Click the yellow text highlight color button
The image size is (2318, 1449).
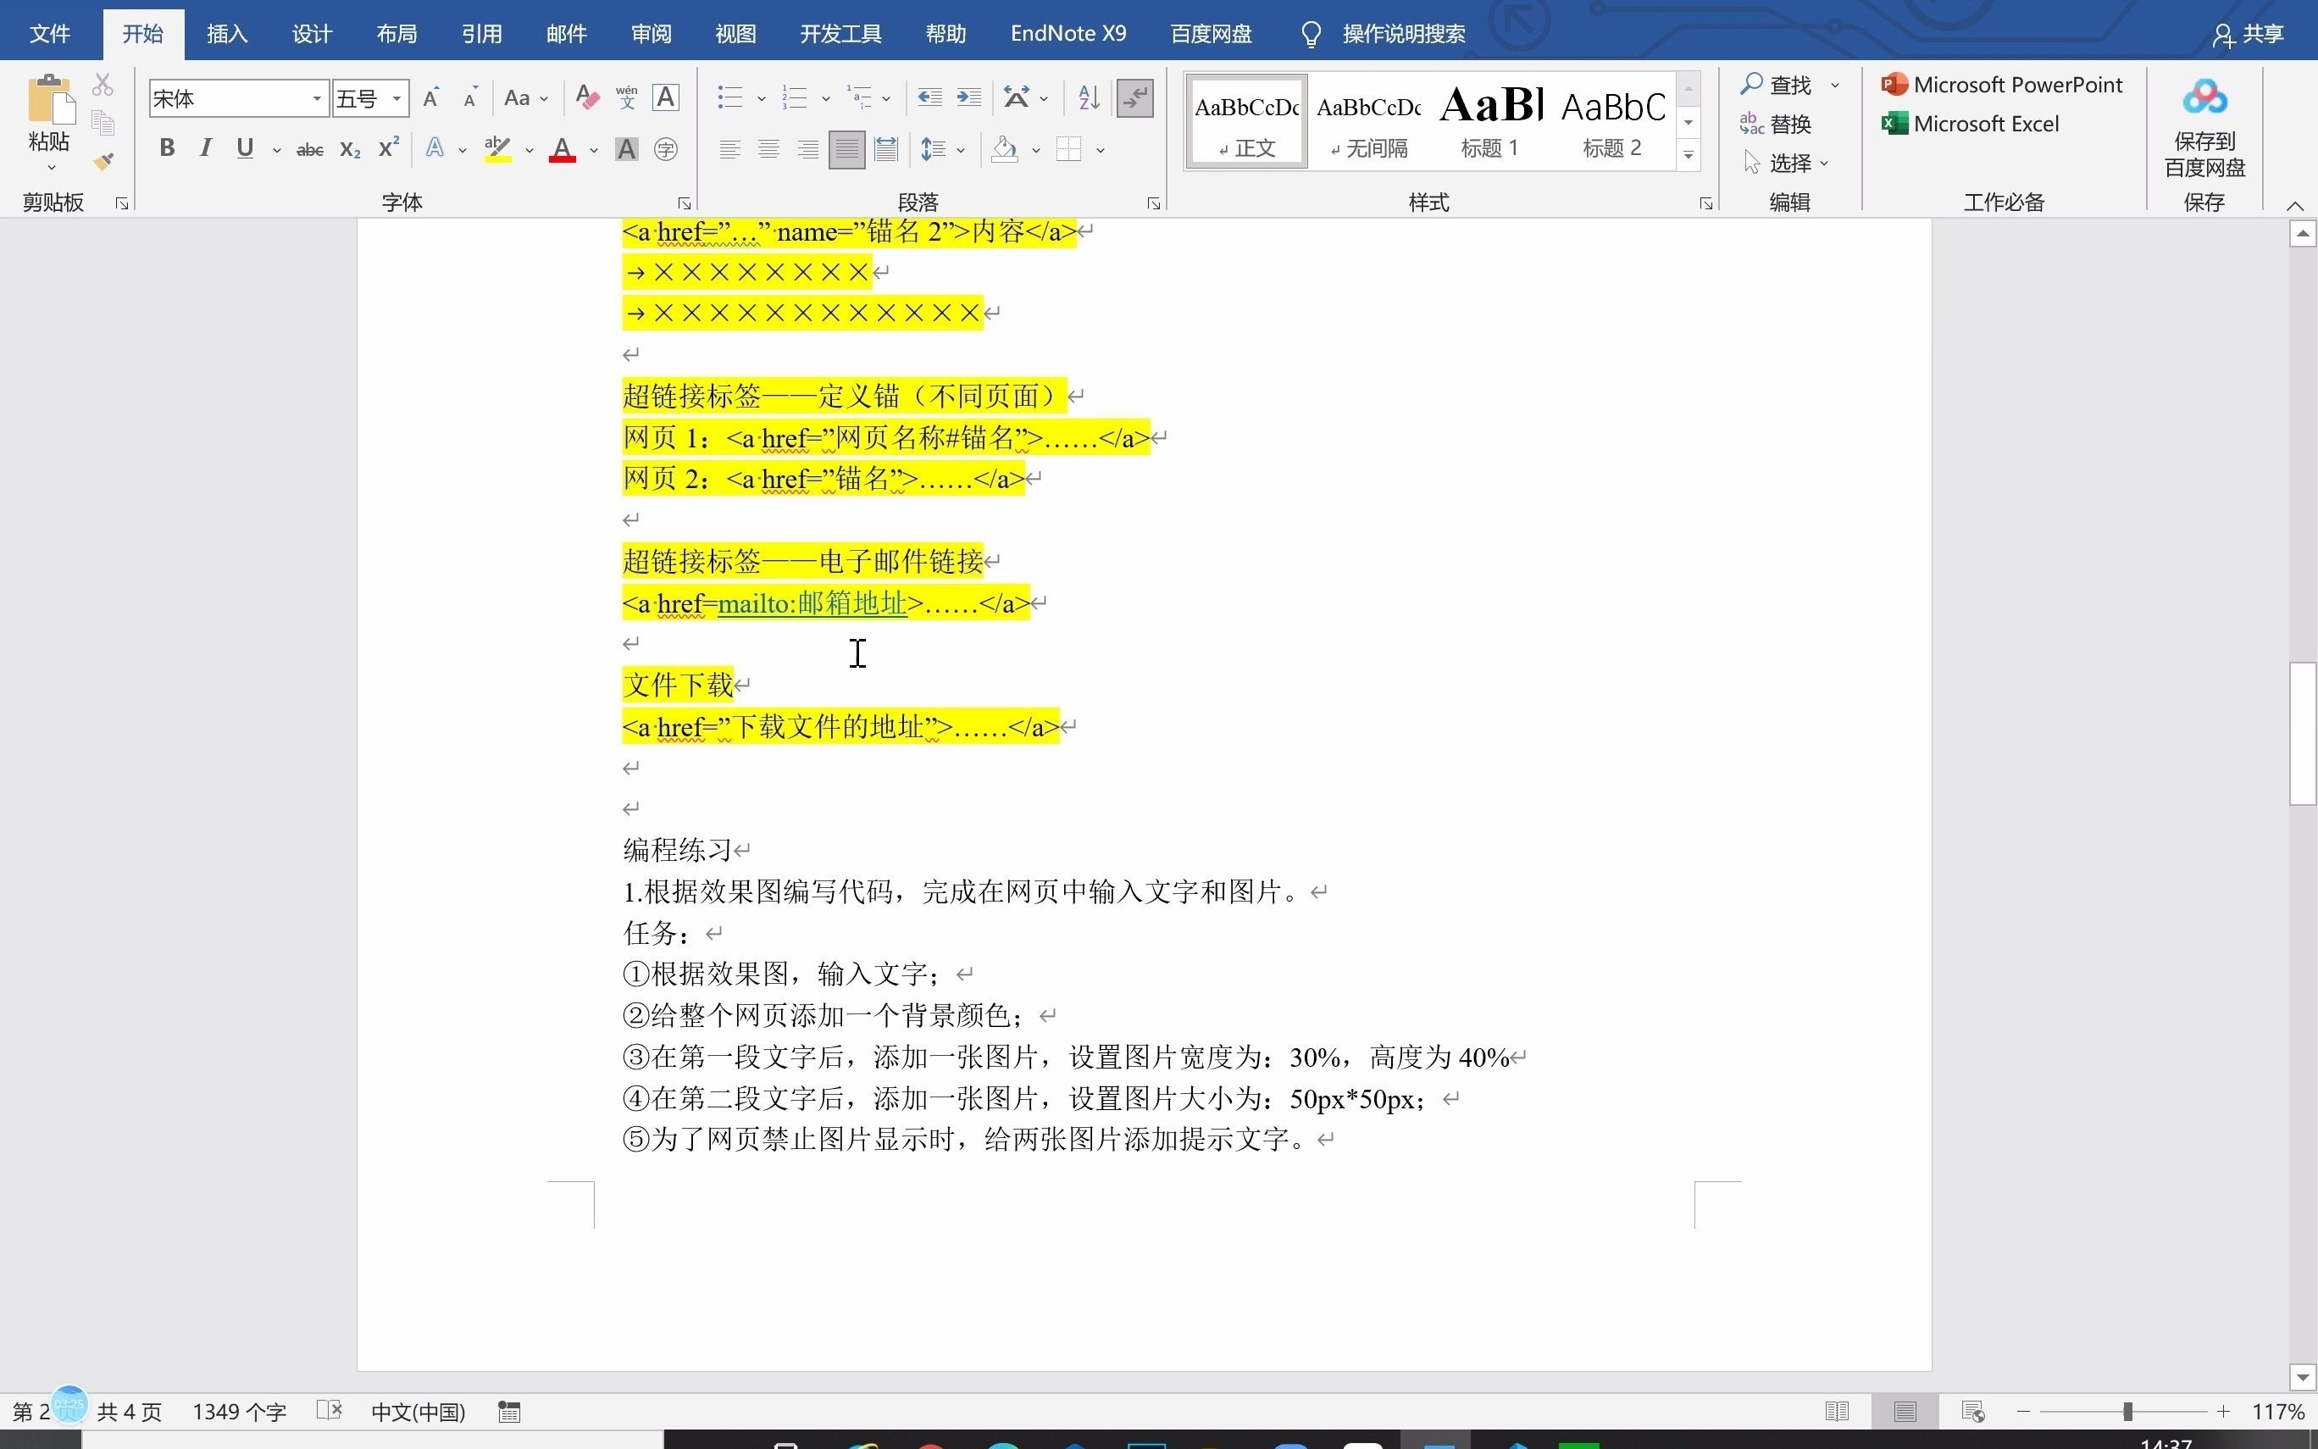coord(497,149)
